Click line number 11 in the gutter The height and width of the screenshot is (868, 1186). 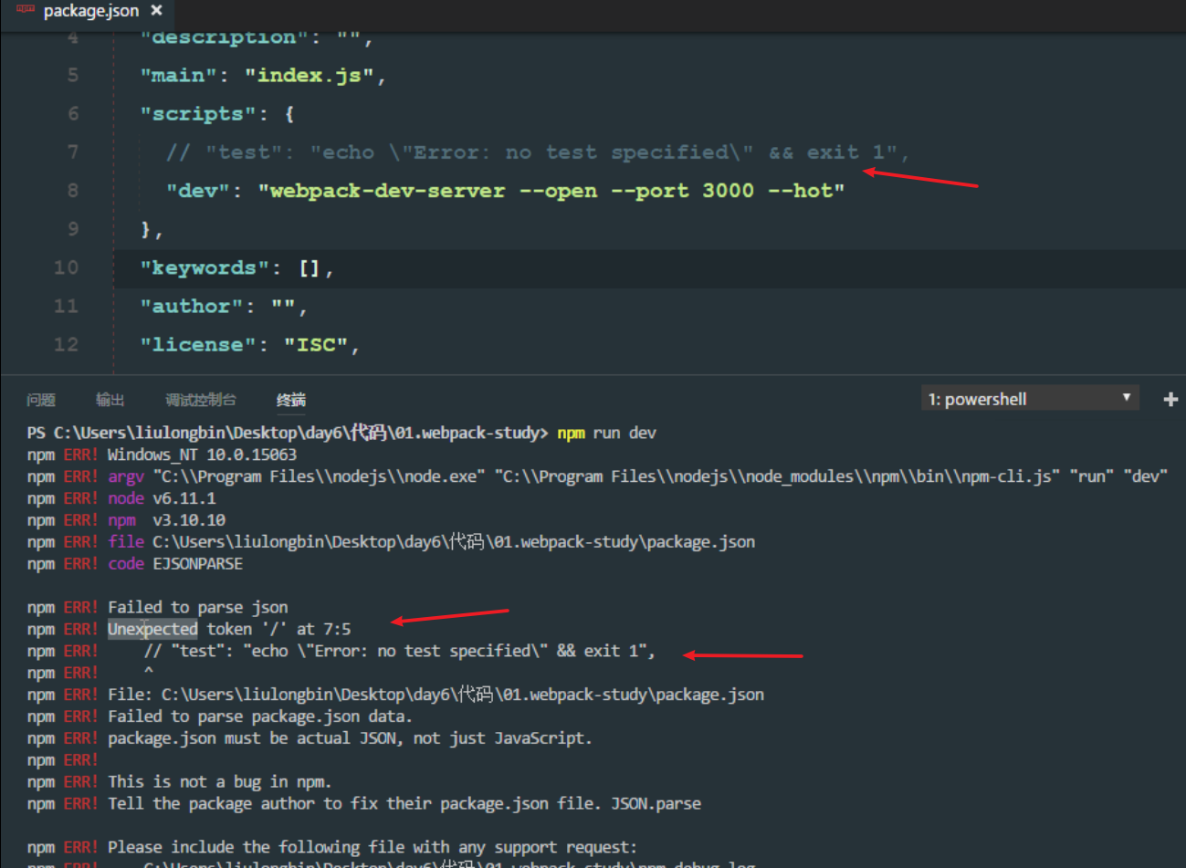click(x=66, y=306)
